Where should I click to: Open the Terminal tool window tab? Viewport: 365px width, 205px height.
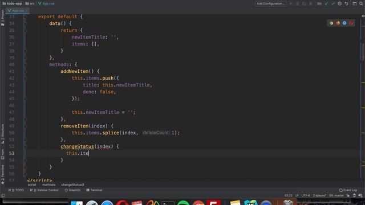point(94,190)
